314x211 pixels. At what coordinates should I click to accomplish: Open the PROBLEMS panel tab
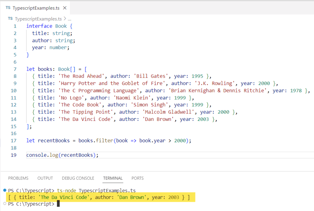[18, 178]
